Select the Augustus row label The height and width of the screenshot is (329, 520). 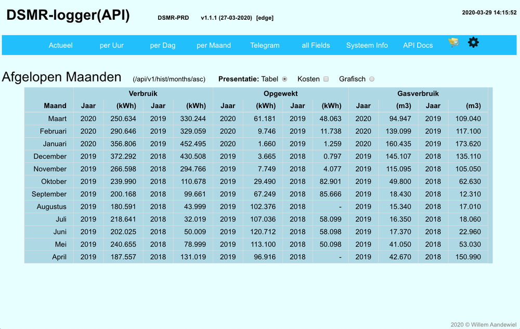tap(51, 207)
